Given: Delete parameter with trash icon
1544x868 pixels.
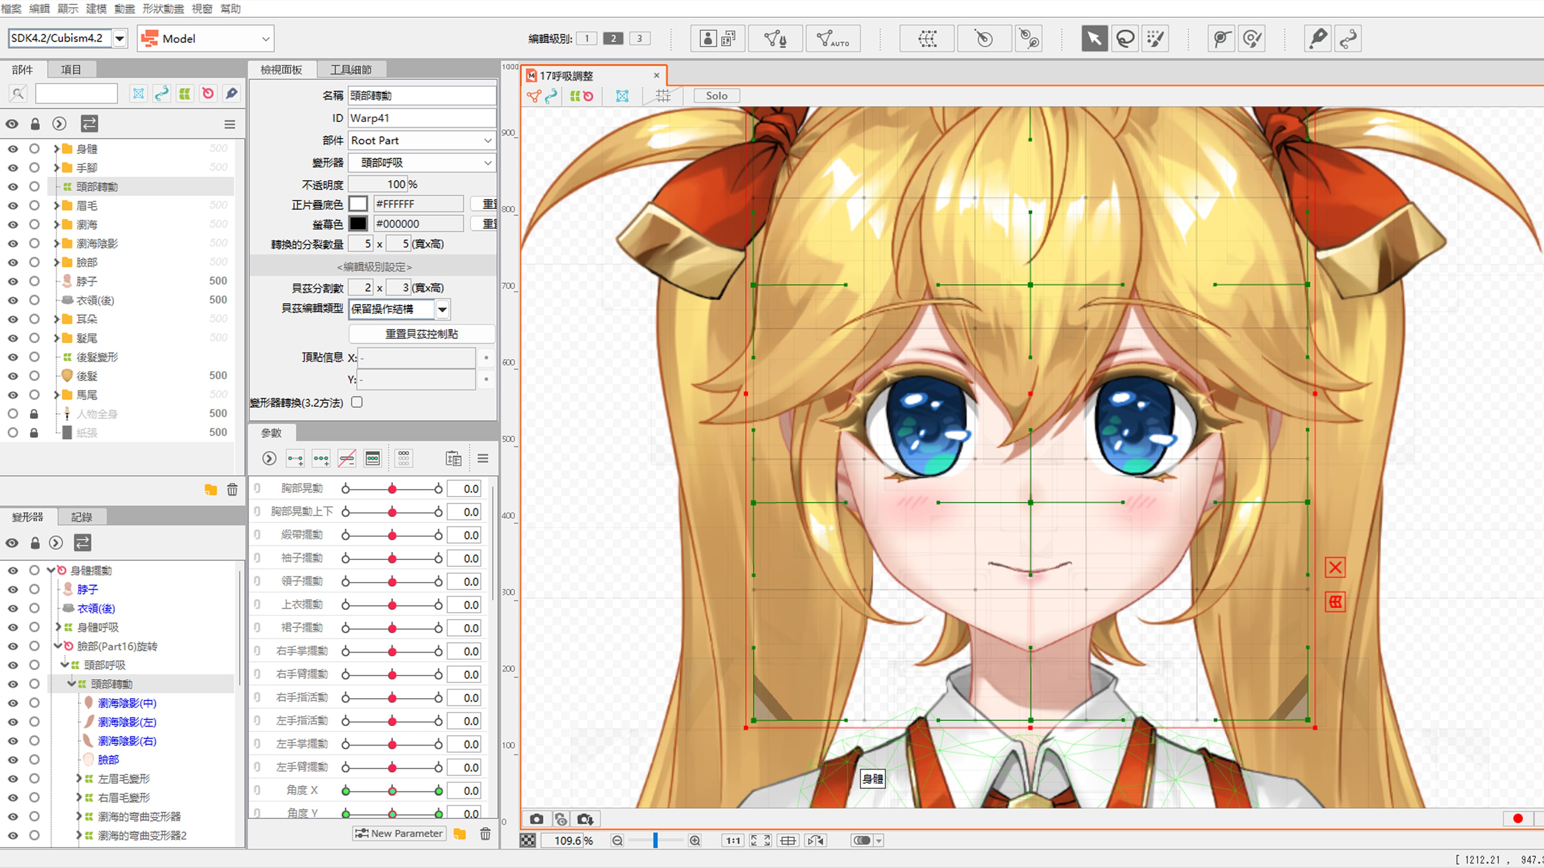Looking at the screenshot, I should pos(485,833).
